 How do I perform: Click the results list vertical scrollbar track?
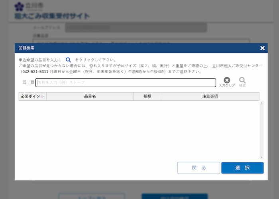tap(261, 130)
